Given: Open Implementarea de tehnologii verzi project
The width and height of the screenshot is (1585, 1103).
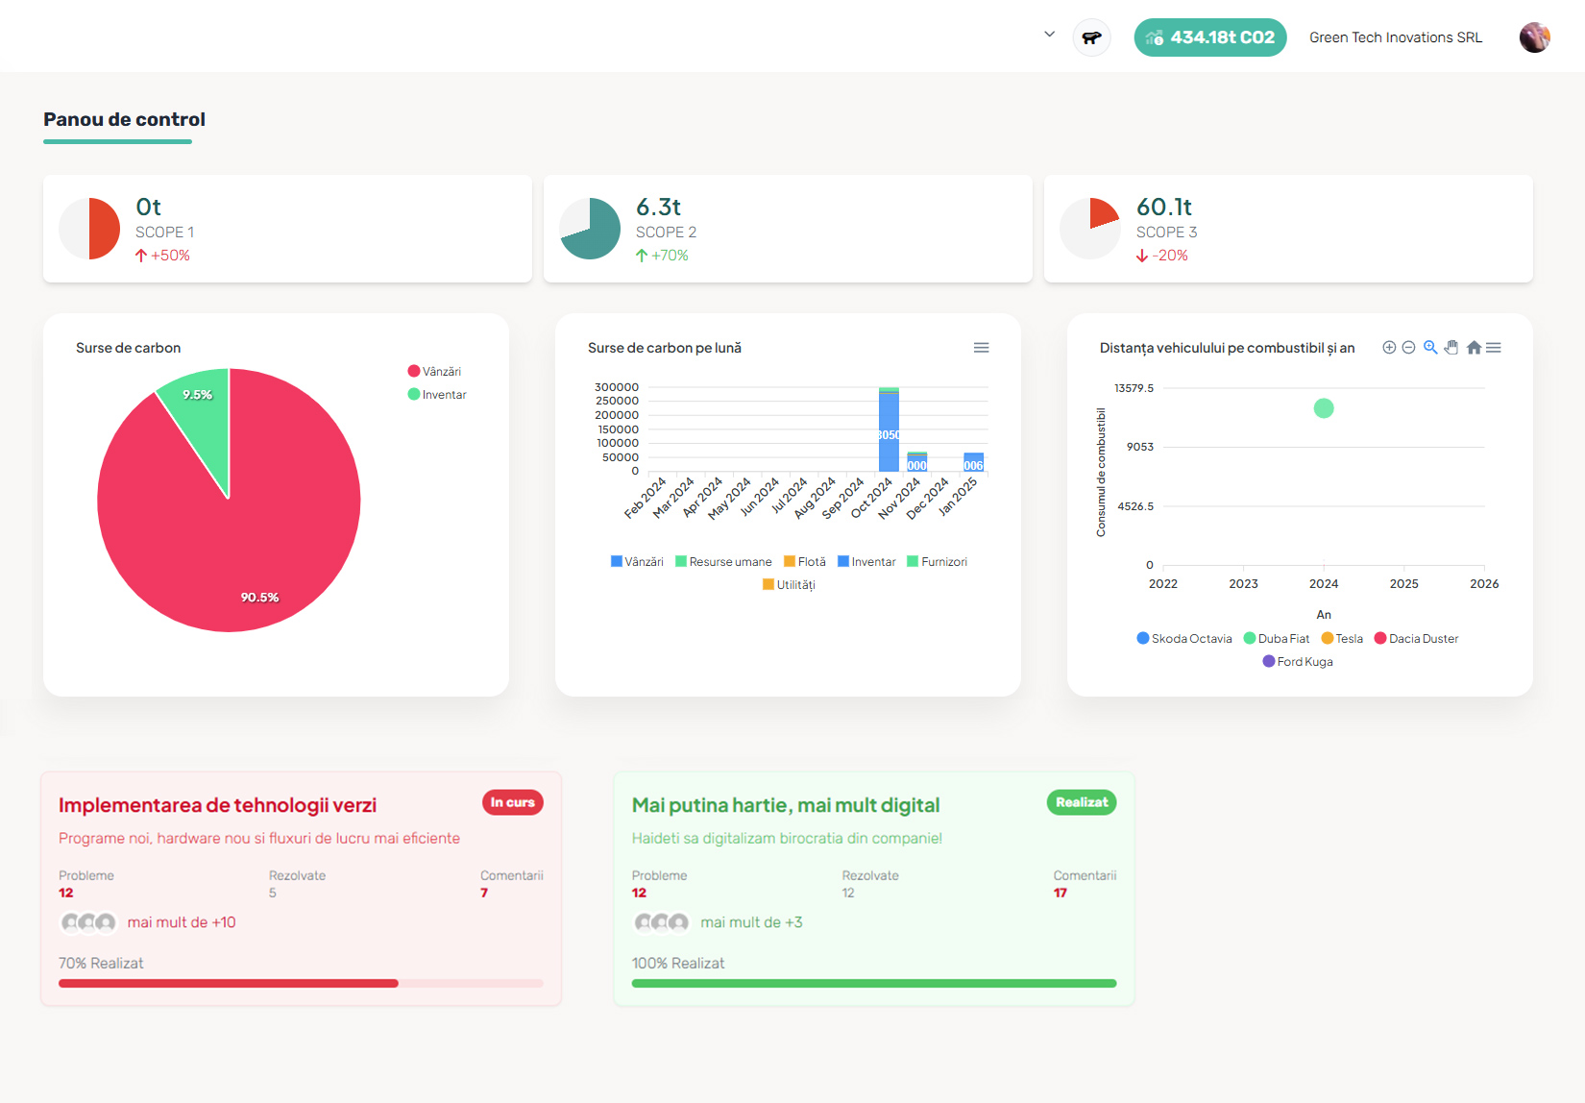Looking at the screenshot, I should [217, 805].
